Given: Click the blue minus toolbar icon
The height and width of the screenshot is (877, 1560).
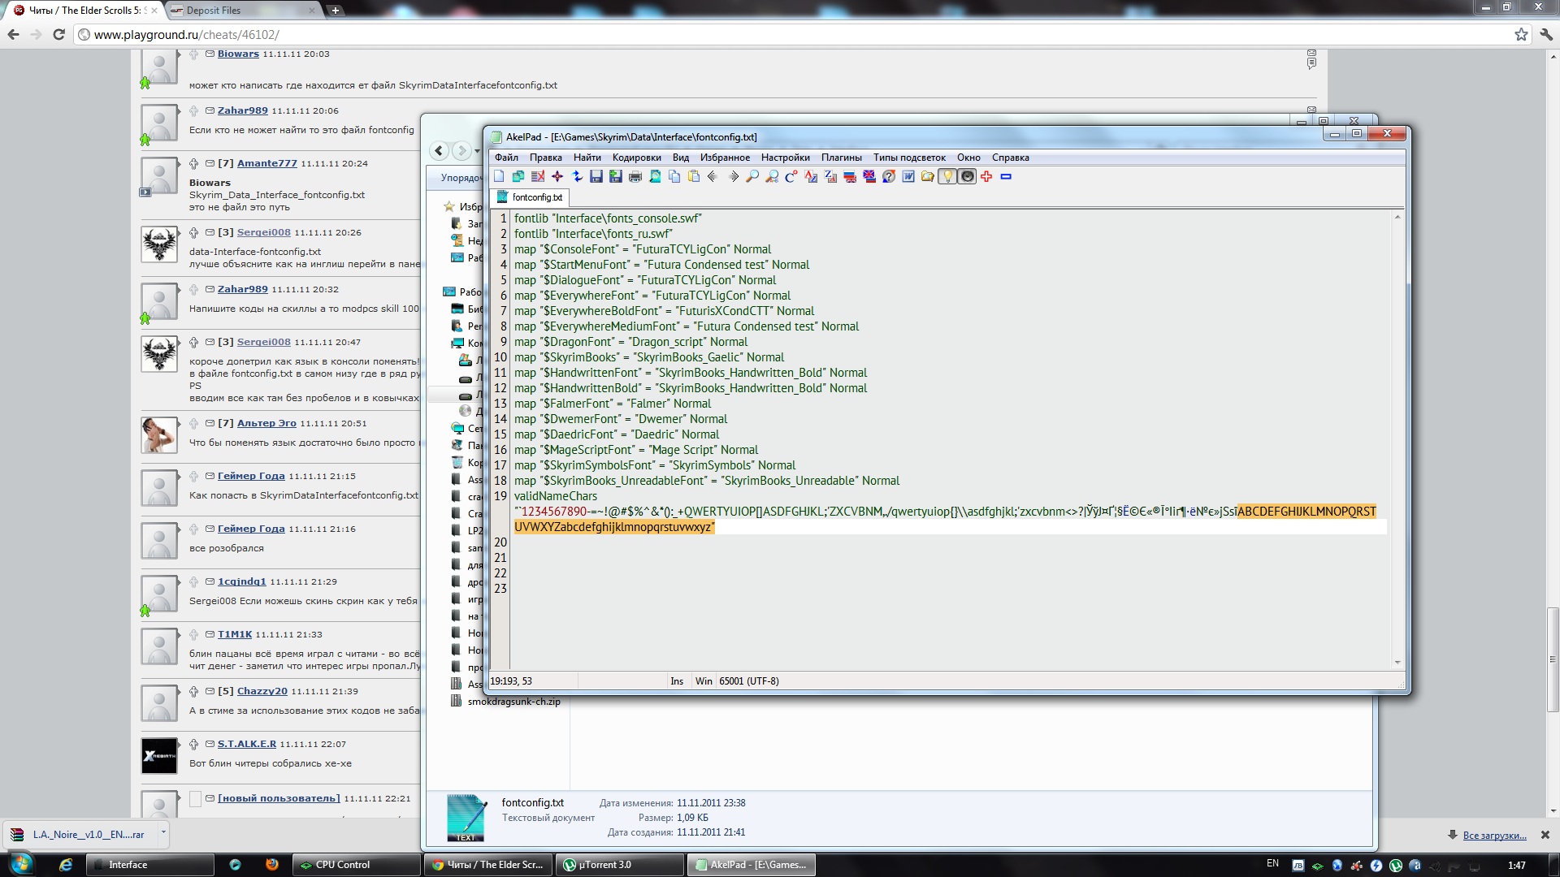Looking at the screenshot, I should coord(1006,176).
